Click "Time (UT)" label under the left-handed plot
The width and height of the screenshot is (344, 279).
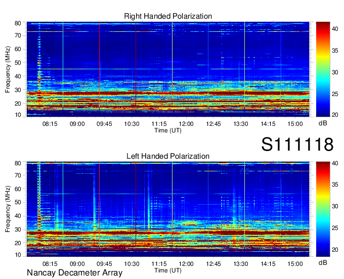[x=168, y=270]
